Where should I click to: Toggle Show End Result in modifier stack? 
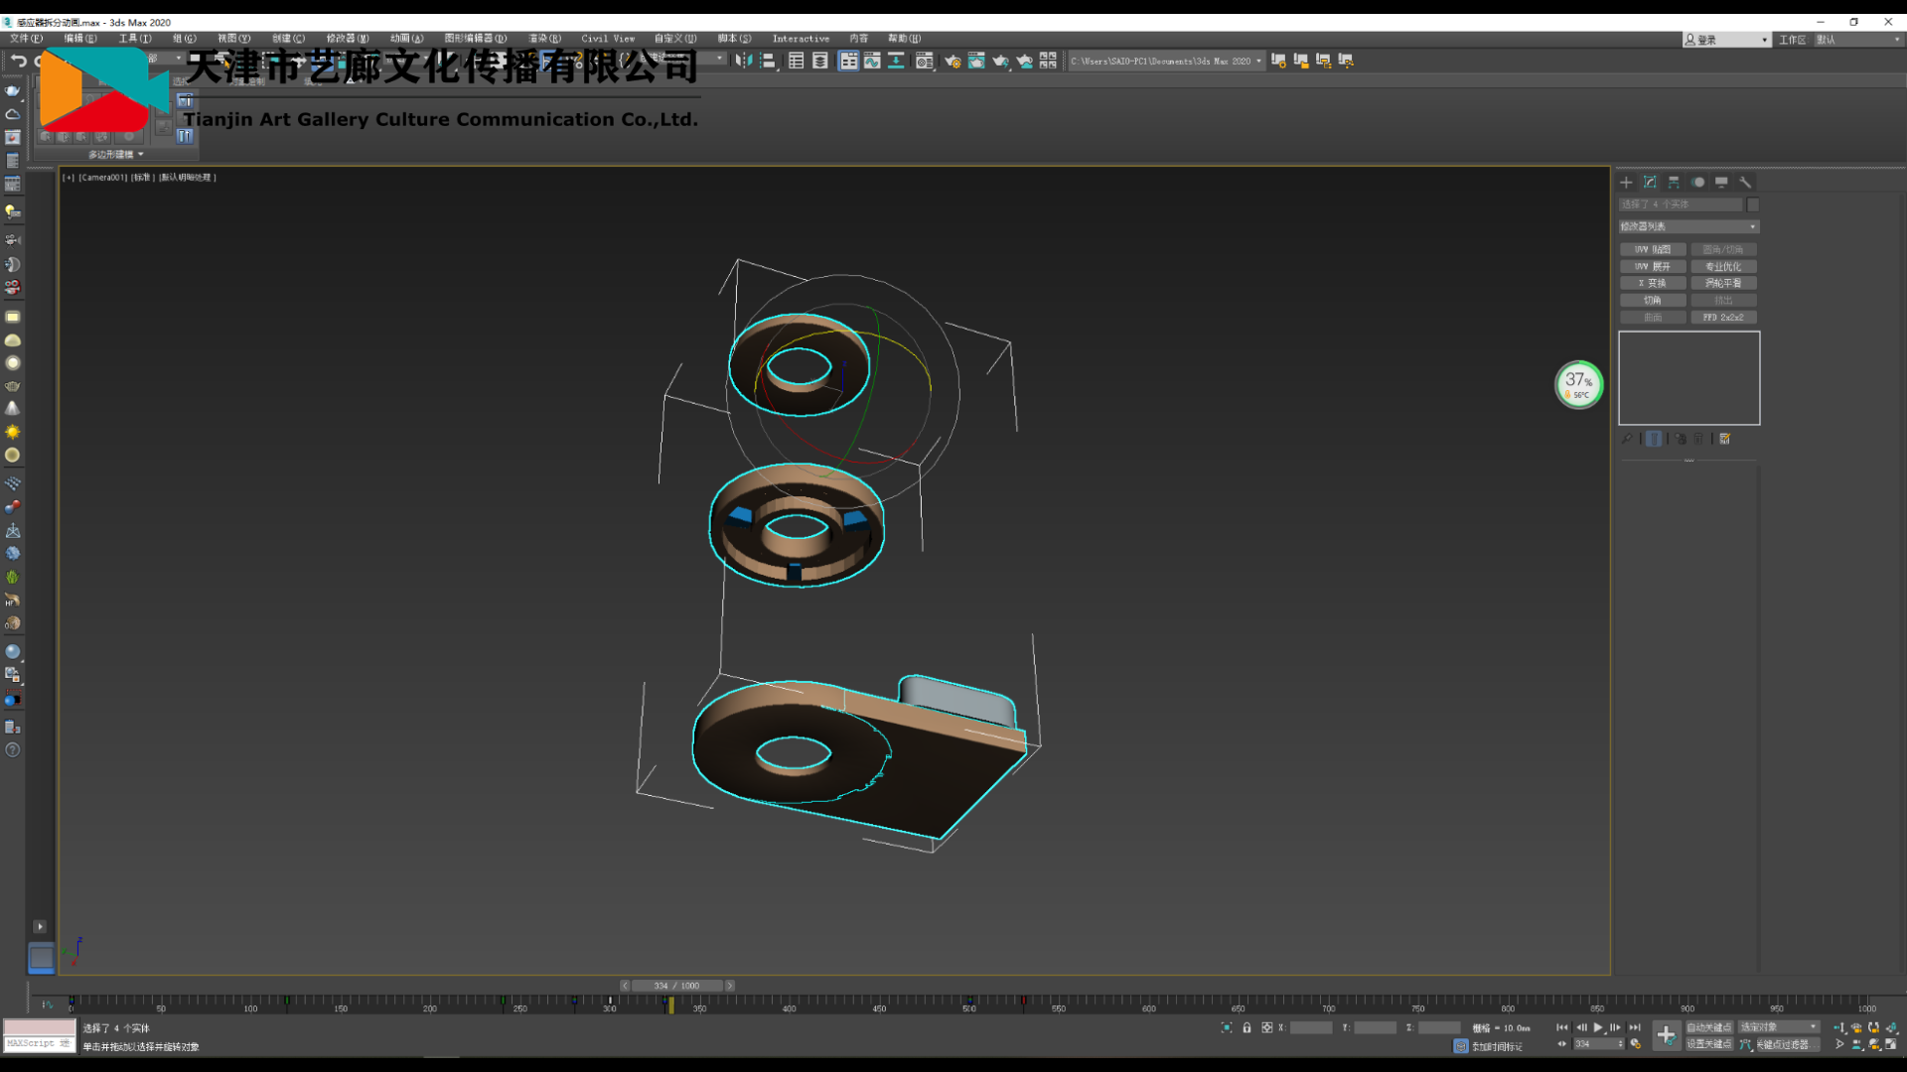coord(1654,439)
